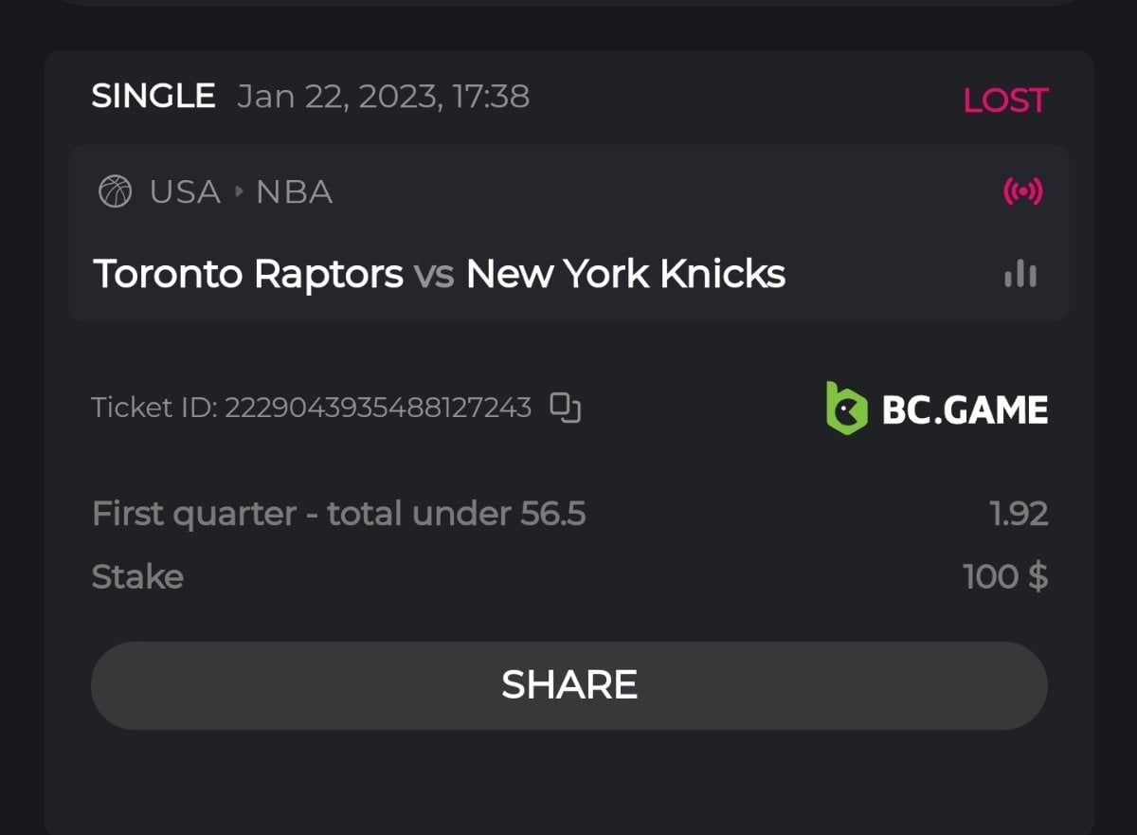Click First quarter total under 56.5 selection
Screen dimensions: 1137x835
pos(338,514)
